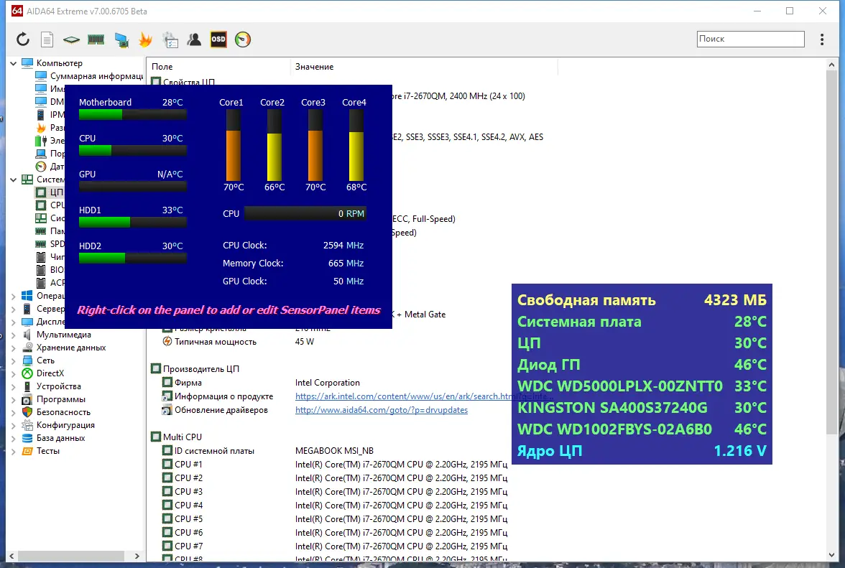Collapse the Компьютер tree node

pos(13,63)
